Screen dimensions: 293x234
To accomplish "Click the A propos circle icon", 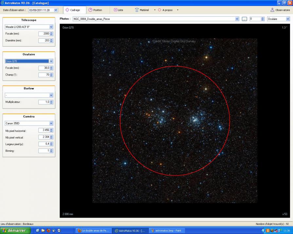I will tap(159, 10).
